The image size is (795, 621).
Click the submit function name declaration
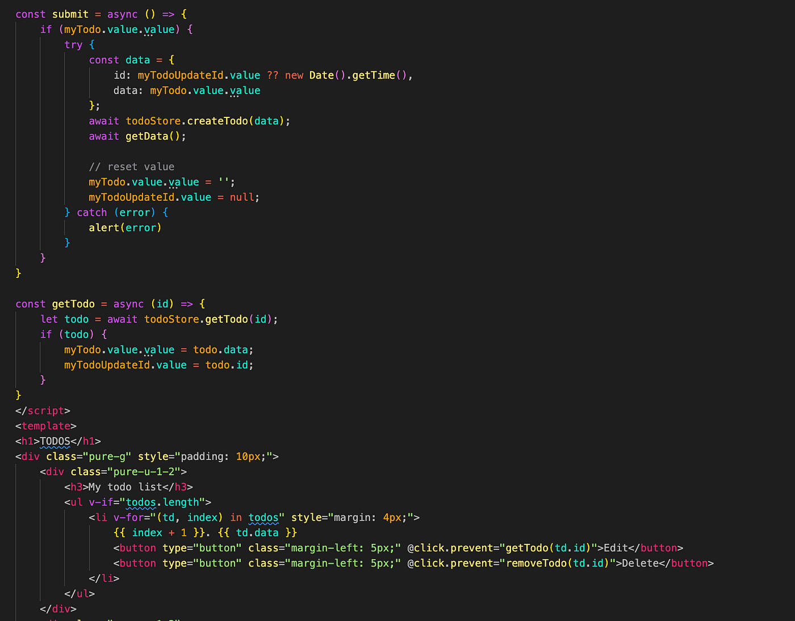pyautogui.click(x=70, y=14)
